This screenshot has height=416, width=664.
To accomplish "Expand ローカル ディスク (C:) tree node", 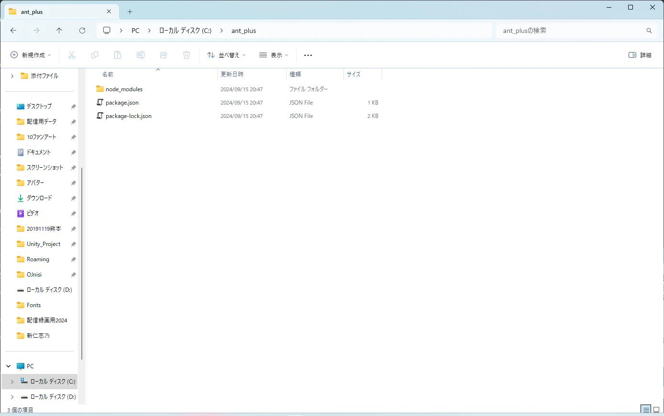I will click(12, 382).
